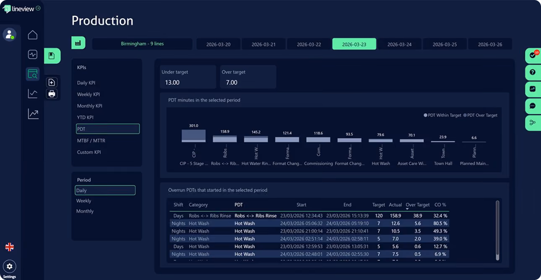Viewport: 541px width, 280px height.
Task: Select active date tab 2026-03-23
Action: point(354,44)
